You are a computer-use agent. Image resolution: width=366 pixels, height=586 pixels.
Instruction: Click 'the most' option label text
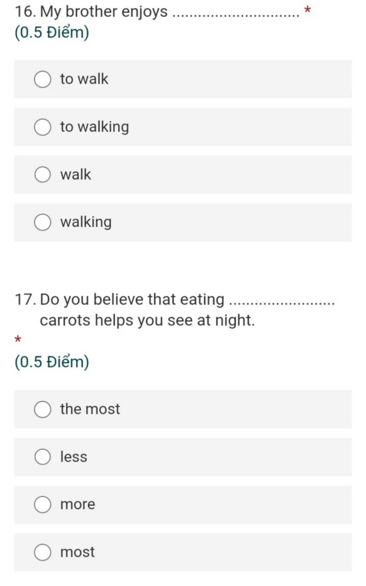click(x=90, y=409)
